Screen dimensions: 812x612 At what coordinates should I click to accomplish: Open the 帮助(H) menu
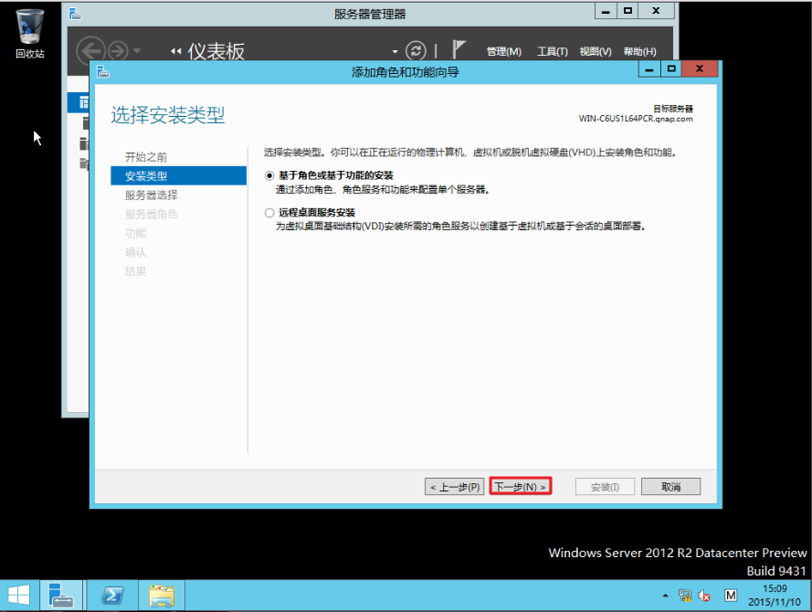[x=639, y=51]
